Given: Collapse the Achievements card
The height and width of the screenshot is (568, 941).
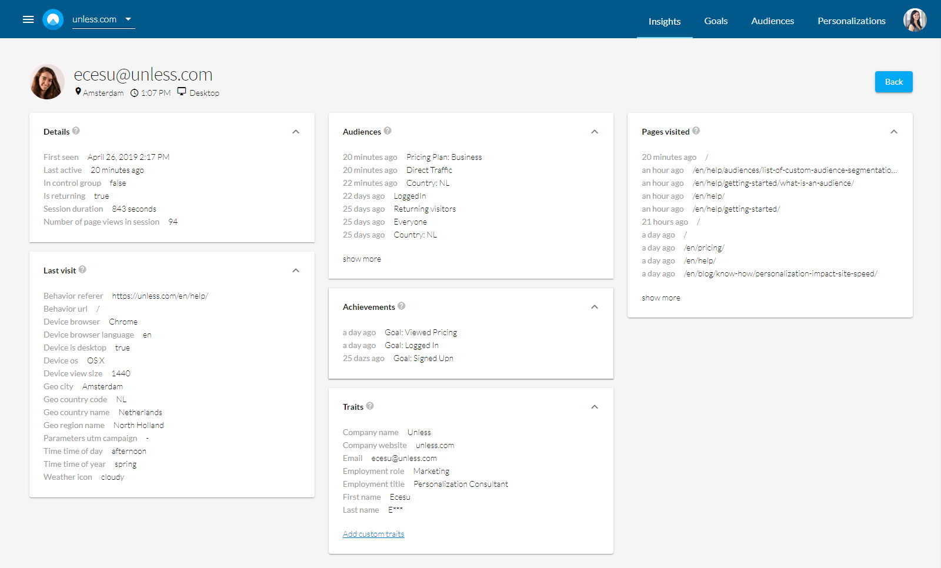Looking at the screenshot, I should [595, 307].
